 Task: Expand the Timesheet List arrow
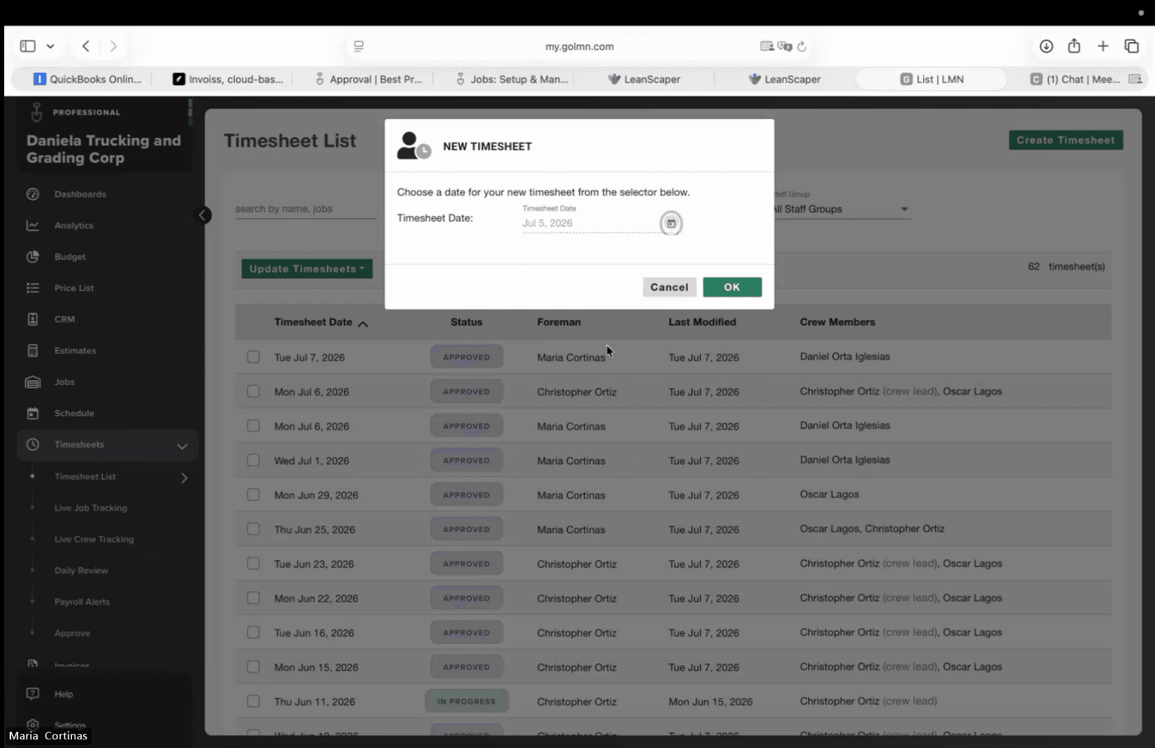184,478
